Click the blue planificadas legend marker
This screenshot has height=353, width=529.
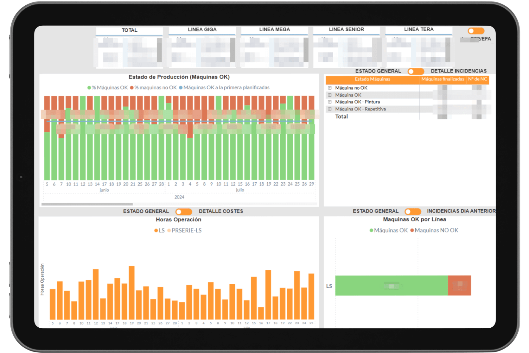pos(181,88)
